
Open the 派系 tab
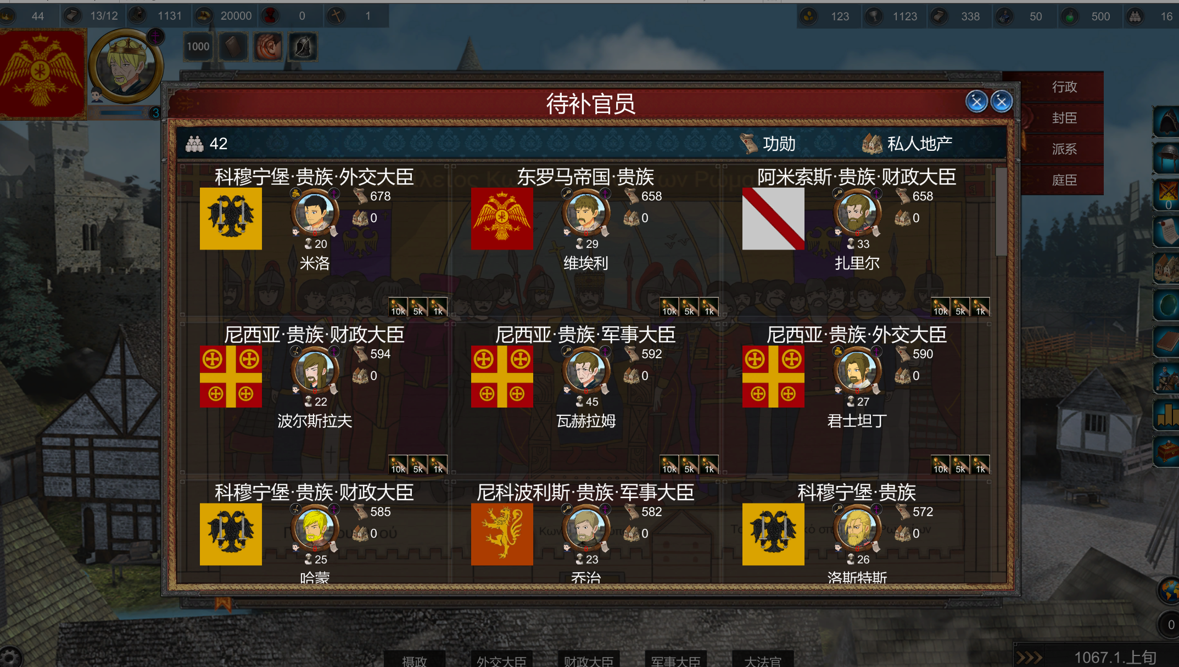(x=1064, y=149)
